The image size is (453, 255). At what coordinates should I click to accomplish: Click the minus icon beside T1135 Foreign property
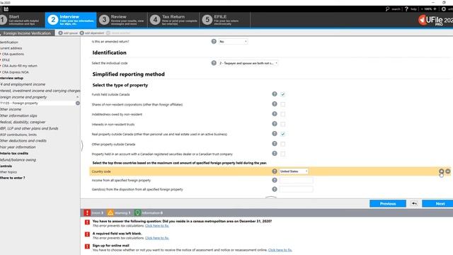[x=78, y=103]
